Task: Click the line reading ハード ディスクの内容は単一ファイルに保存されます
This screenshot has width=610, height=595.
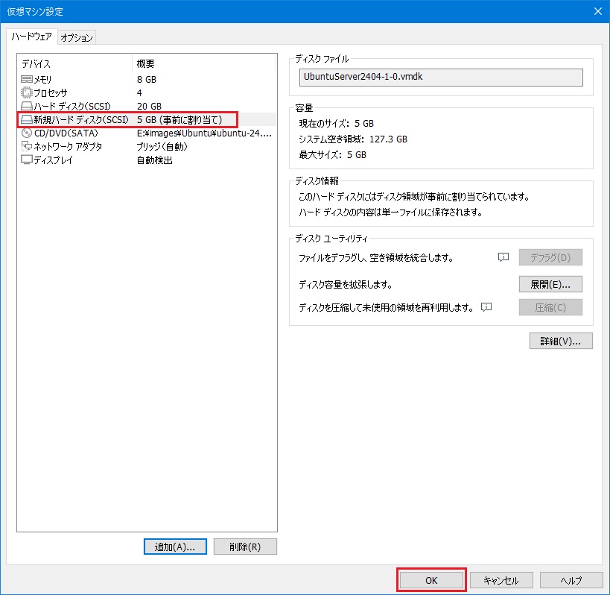Action: tap(390, 212)
